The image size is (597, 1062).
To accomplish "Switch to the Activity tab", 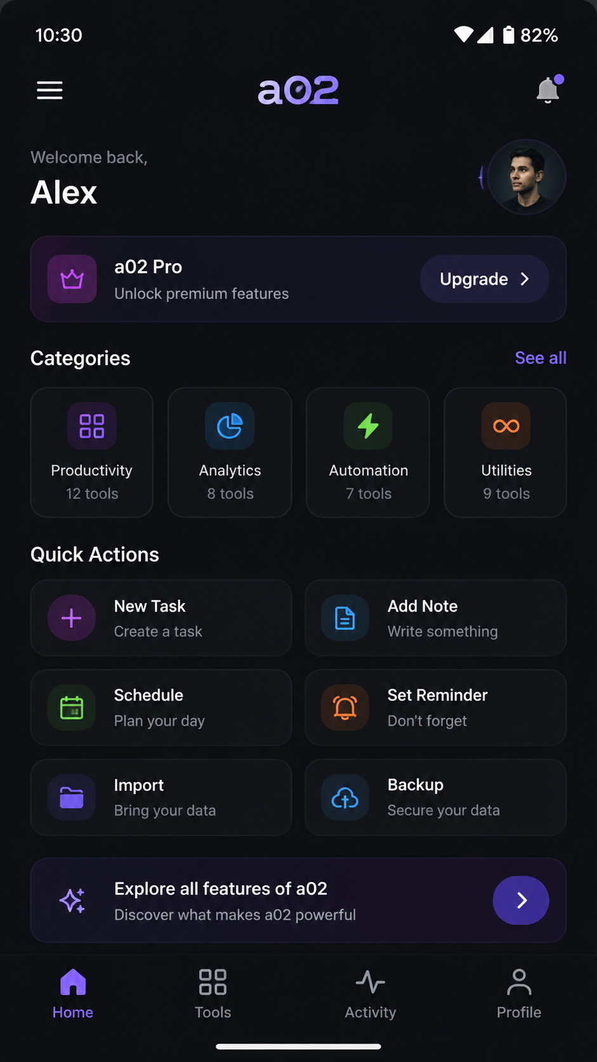I will coord(371,994).
